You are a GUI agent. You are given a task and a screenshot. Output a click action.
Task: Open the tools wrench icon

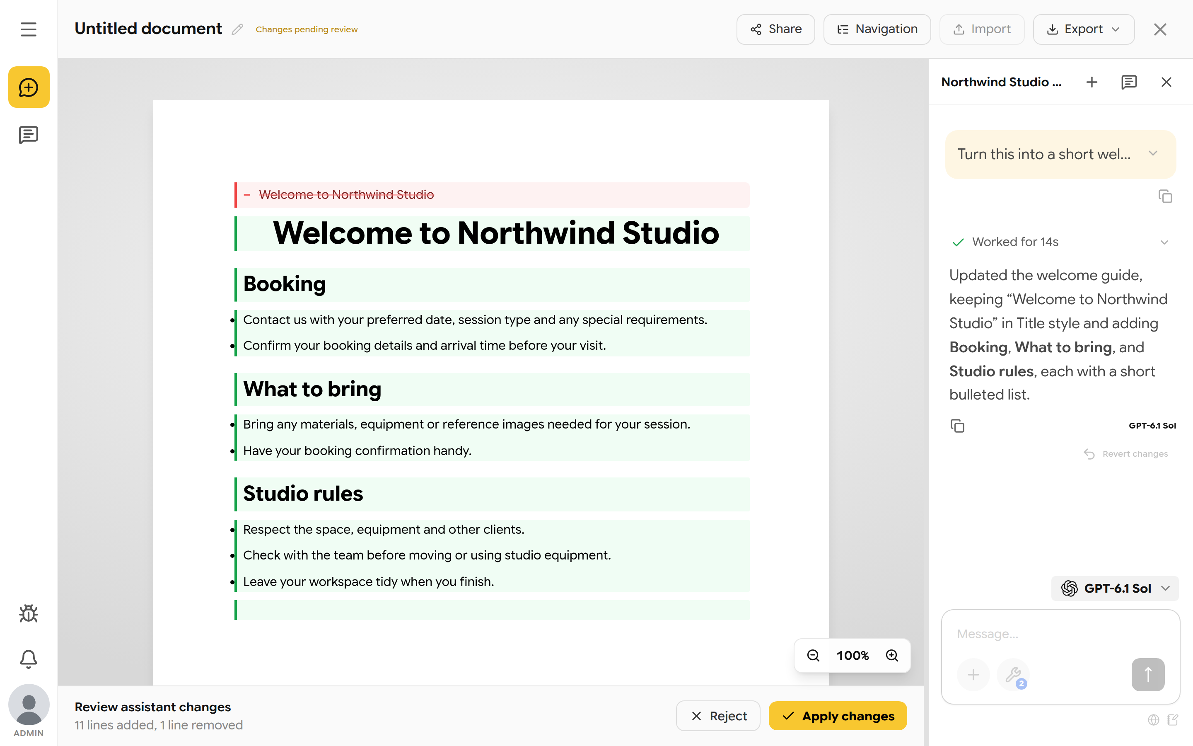tap(1013, 674)
